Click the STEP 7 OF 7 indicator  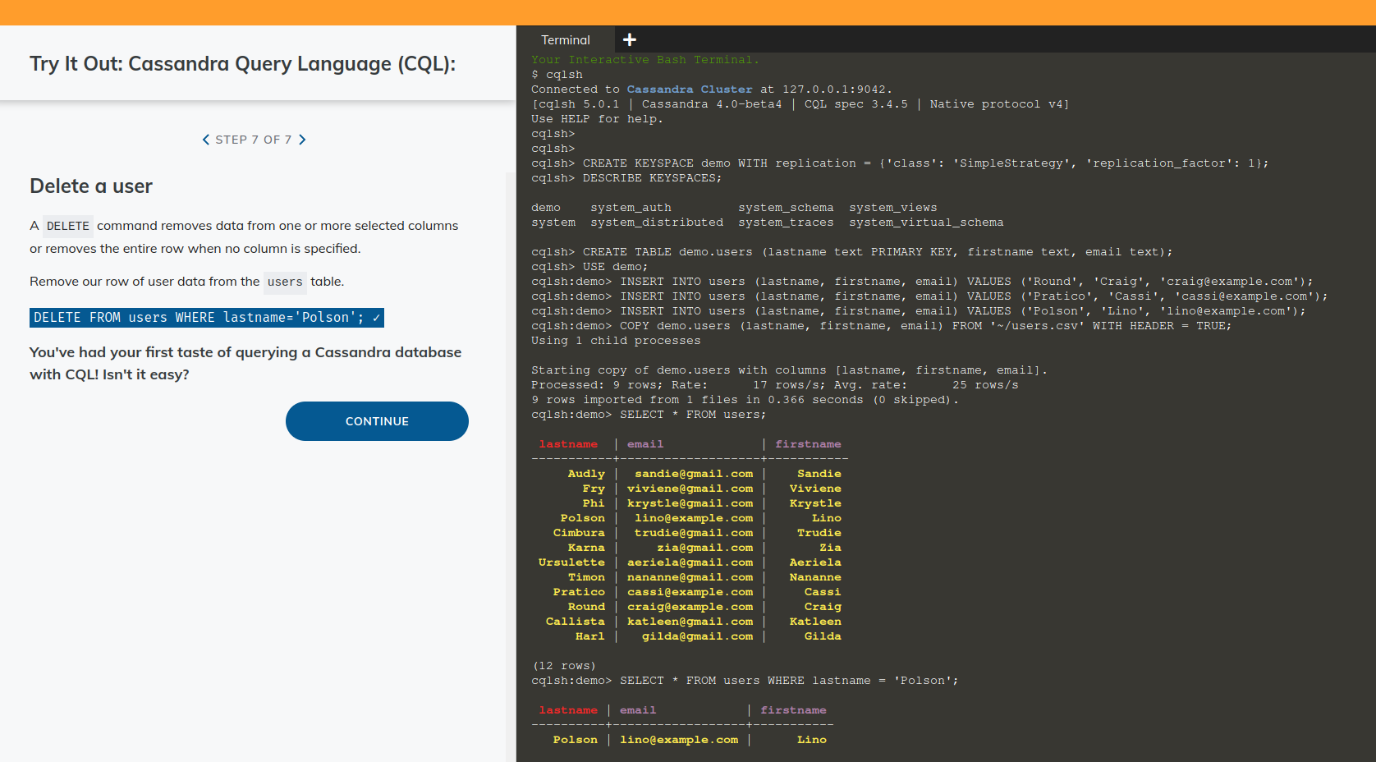254,140
